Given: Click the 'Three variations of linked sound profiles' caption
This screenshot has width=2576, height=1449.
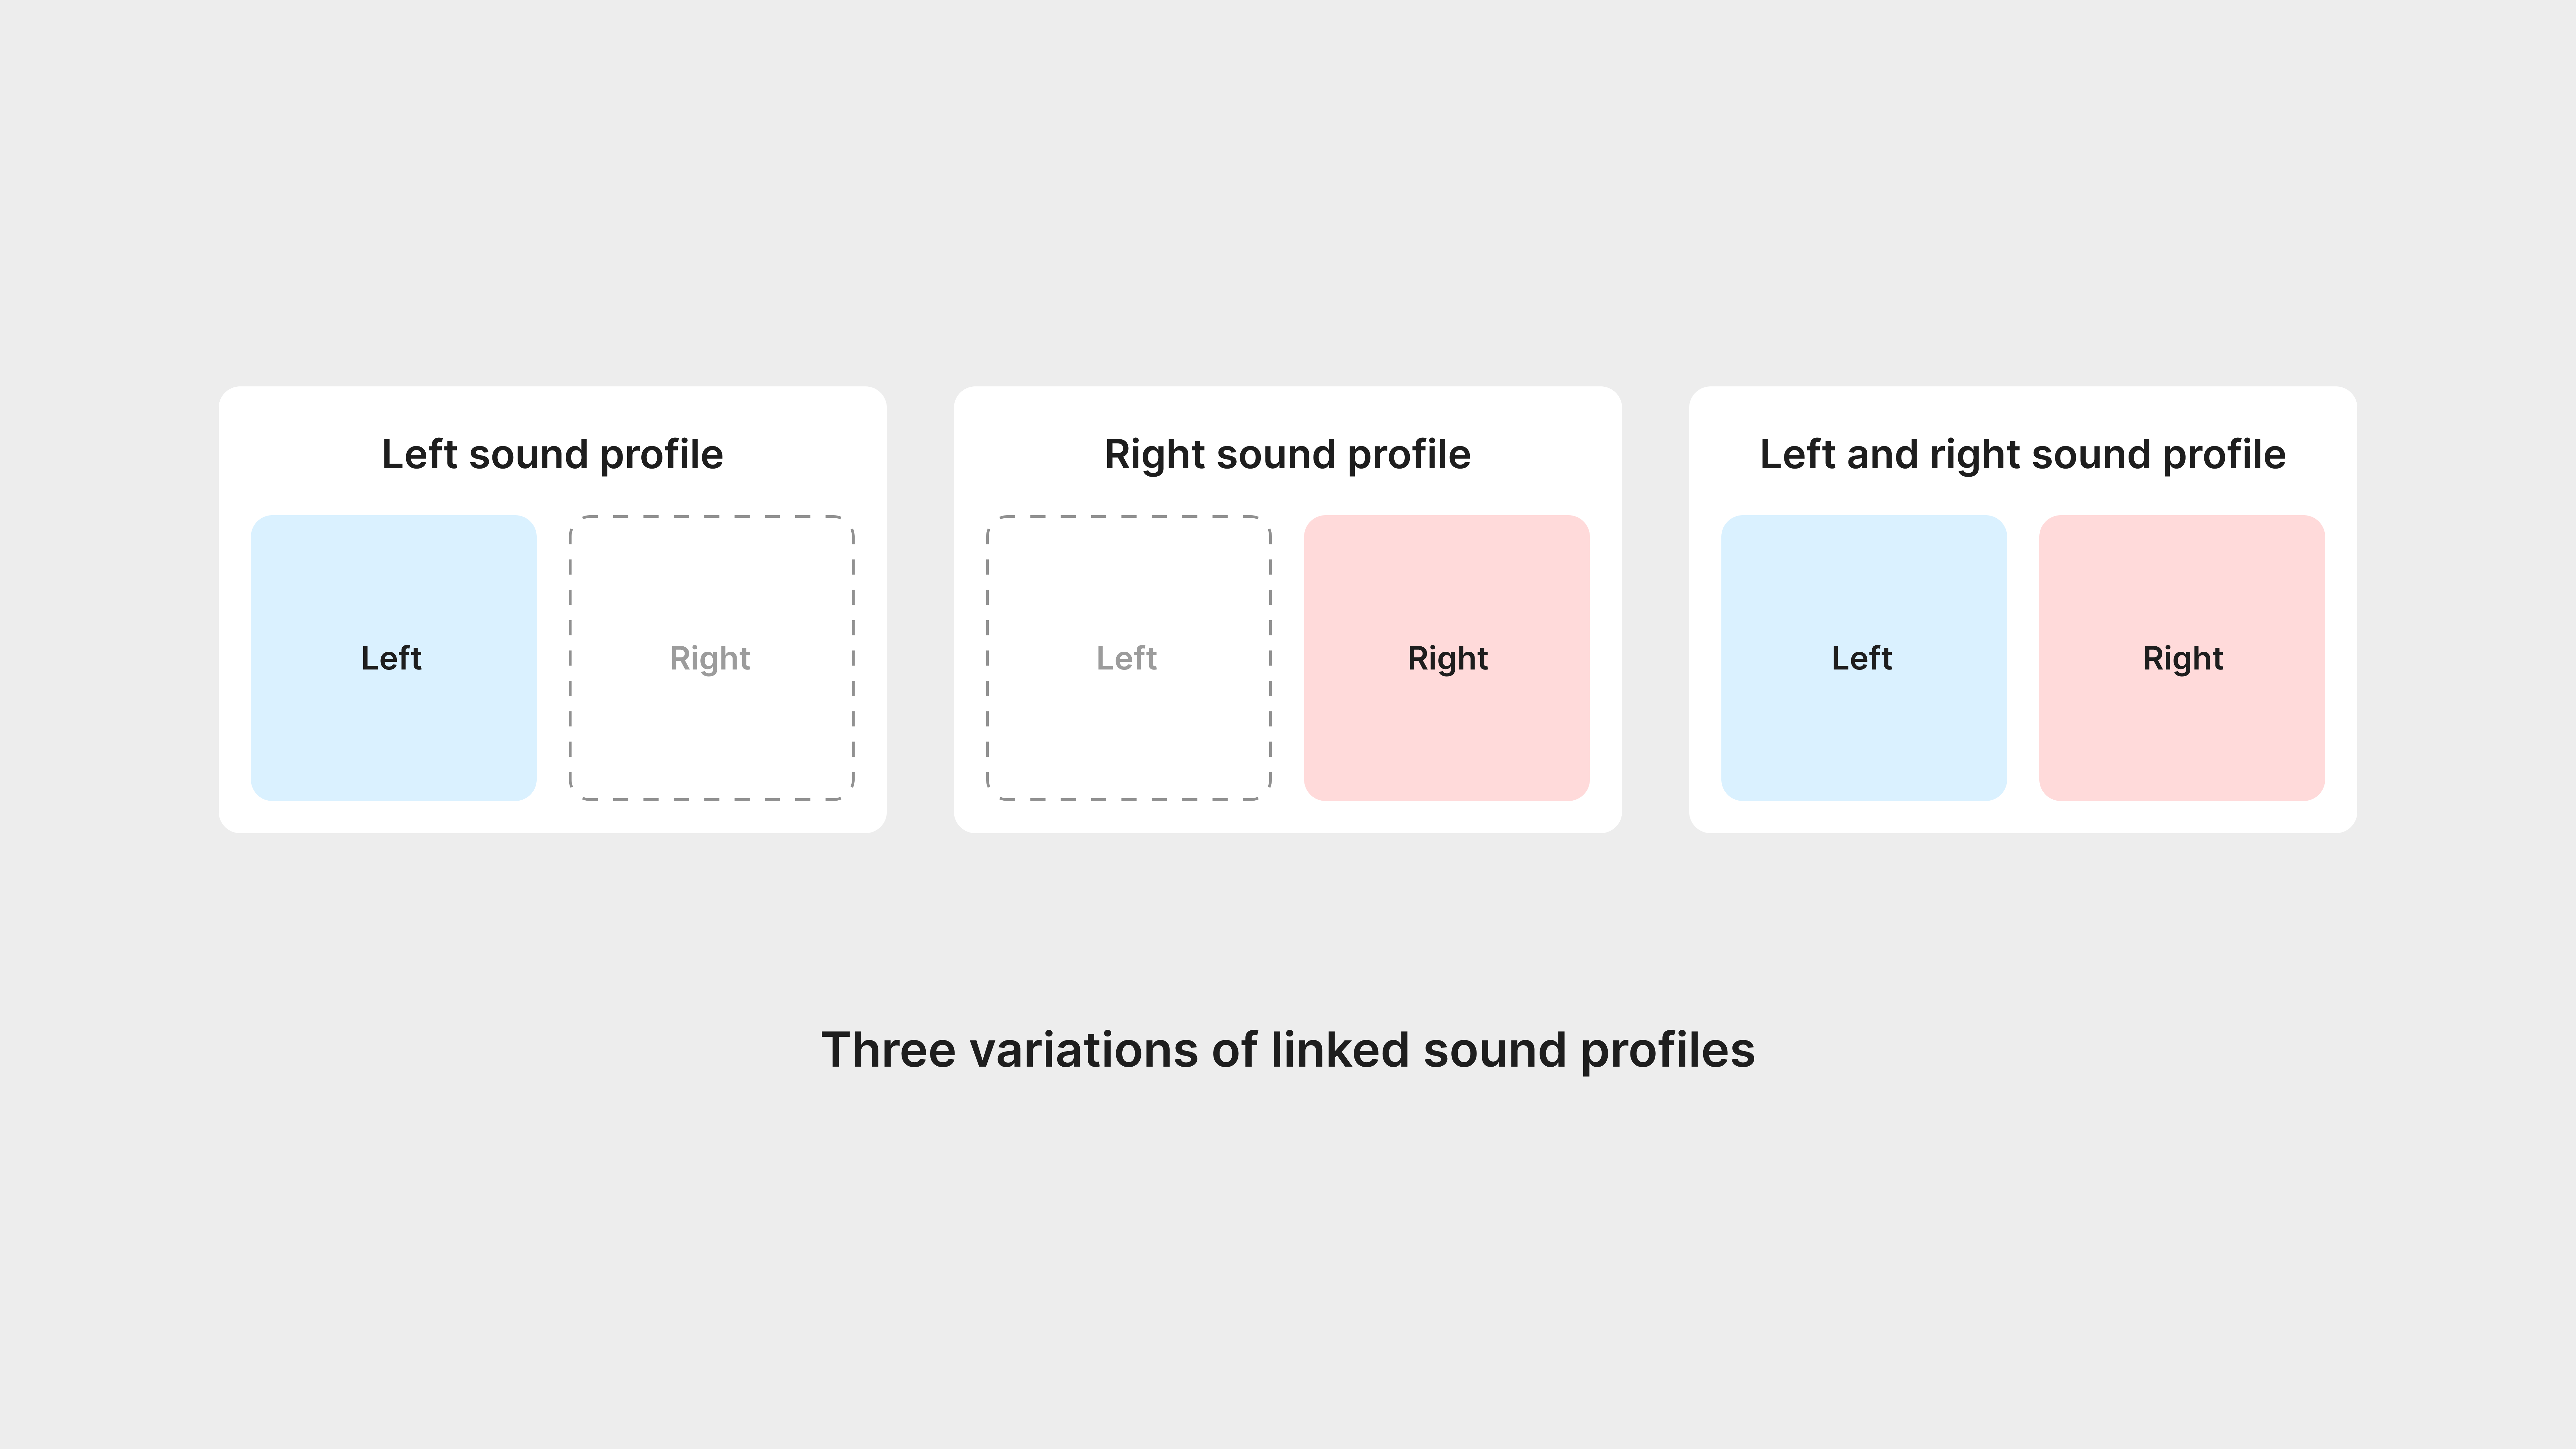Looking at the screenshot, I should point(1288,1051).
